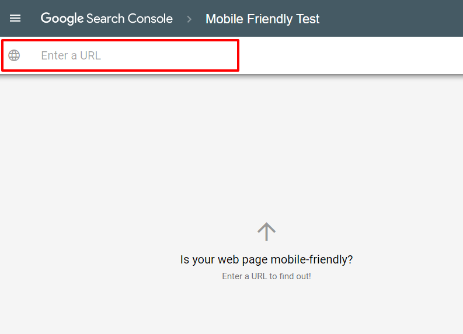Click the word "Test" in page title
This screenshot has width=463, height=334.
[308, 19]
